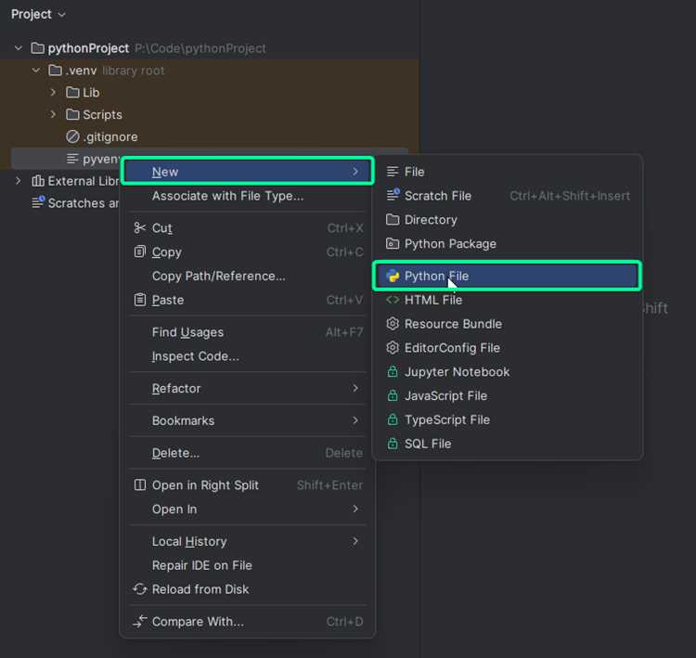Create a new File

[508, 172]
